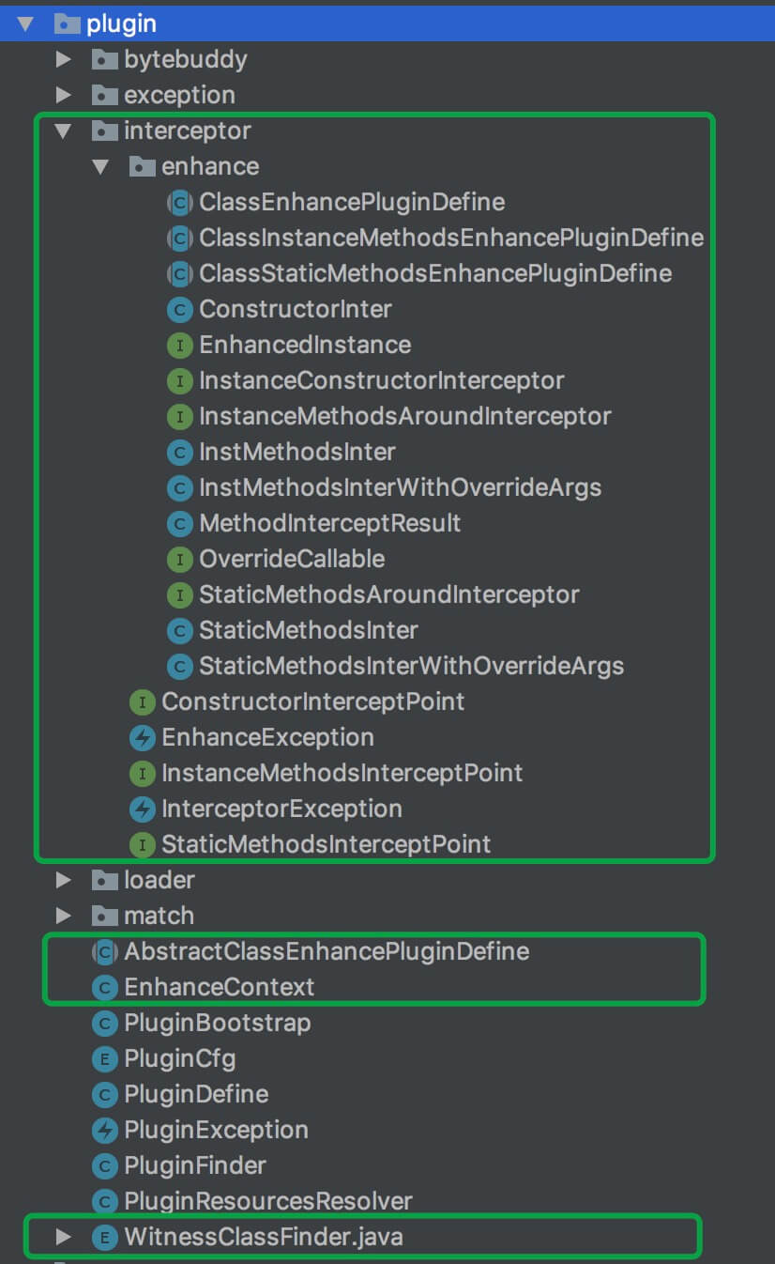Click the enum icon beside WitnessClassFinder.java
This screenshot has width=775, height=1264.
[104, 1237]
